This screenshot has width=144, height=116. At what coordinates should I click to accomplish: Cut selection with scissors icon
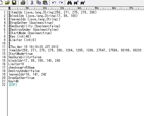pyautogui.click(x=32, y=3)
